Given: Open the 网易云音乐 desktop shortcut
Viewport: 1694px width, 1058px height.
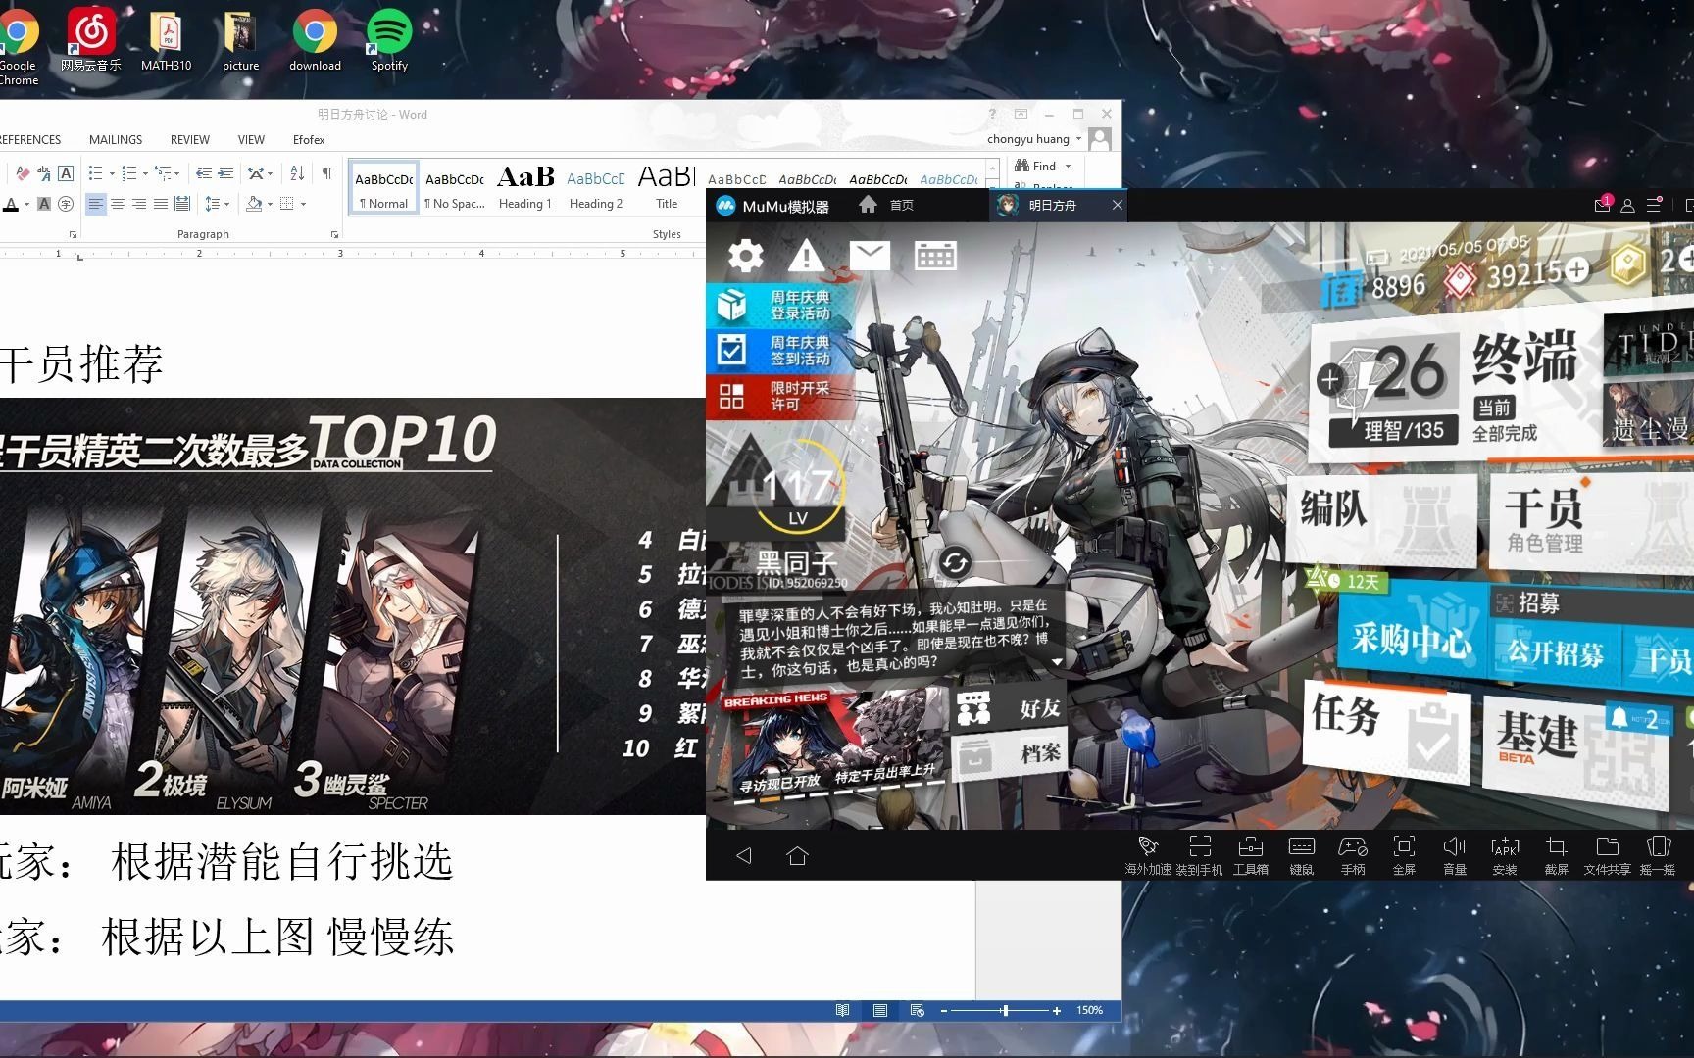Looking at the screenshot, I should coord(91,40).
